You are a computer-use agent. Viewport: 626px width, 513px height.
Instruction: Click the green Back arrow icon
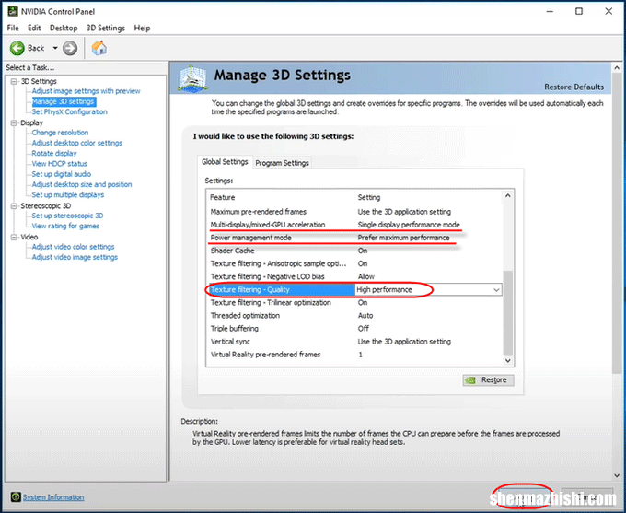coord(17,48)
